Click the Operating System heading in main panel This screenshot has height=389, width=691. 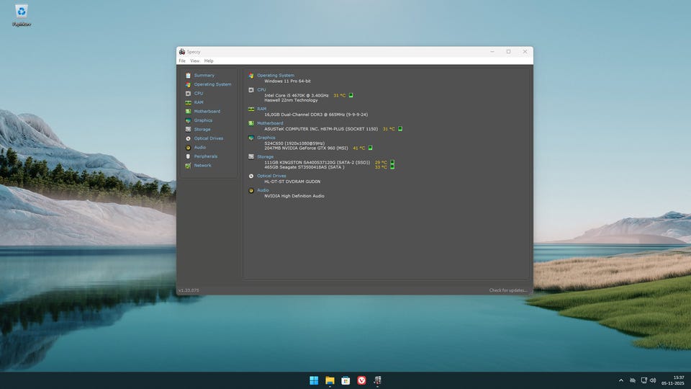click(x=276, y=76)
